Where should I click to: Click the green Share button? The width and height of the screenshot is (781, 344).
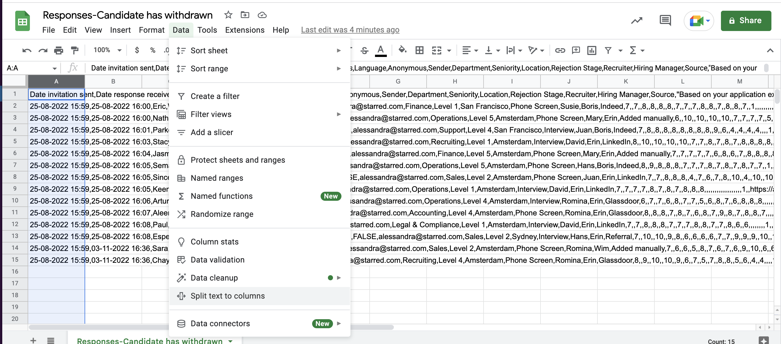click(x=745, y=21)
